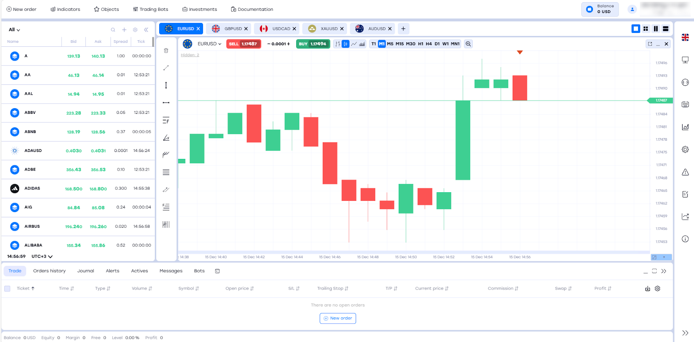Click the chart zoom magnifier icon
694x342 pixels.
pyautogui.click(x=468, y=44)
